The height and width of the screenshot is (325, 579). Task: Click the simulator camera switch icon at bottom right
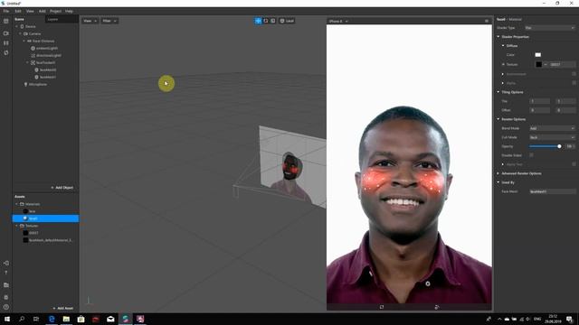437,307
